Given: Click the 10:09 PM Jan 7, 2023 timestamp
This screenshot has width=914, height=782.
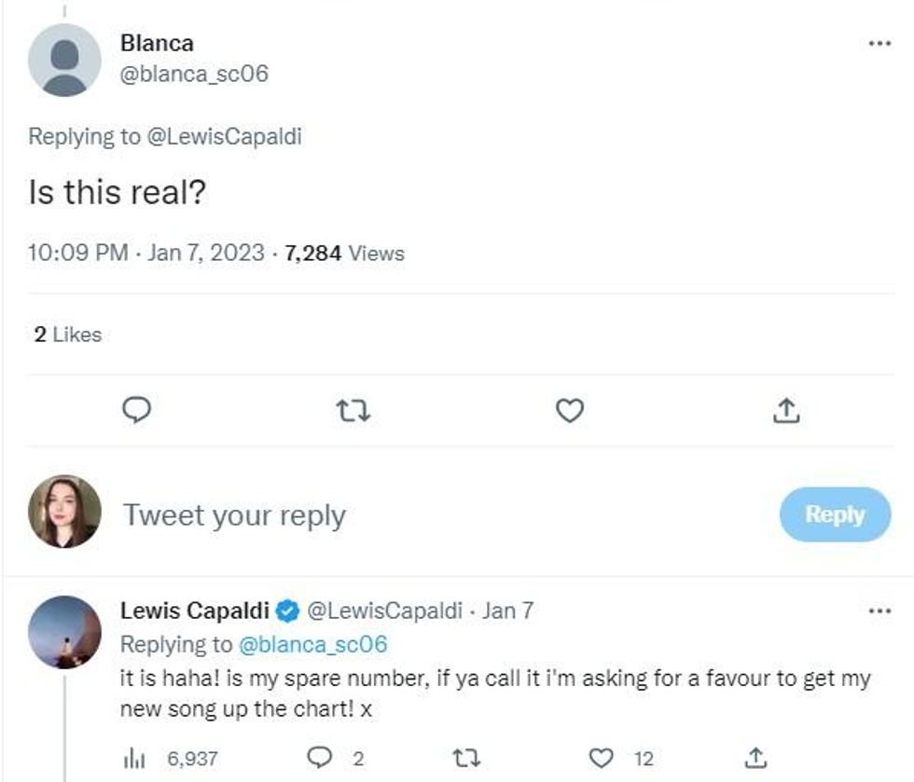Looking at the screenshot, I should [146, 253].
